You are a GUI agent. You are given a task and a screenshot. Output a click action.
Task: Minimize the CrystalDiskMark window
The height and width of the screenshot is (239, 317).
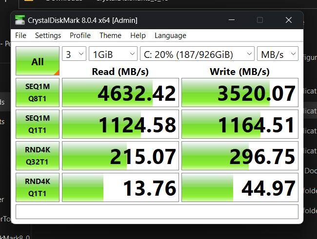point(231,20)
